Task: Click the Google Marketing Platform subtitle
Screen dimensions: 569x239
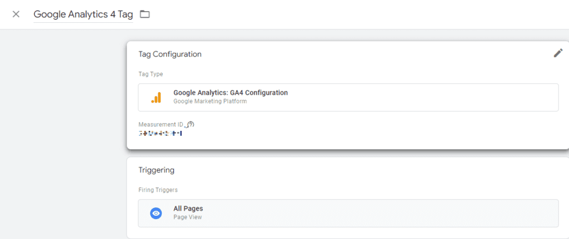Action: pyautogui.click(x=210, y=101)
